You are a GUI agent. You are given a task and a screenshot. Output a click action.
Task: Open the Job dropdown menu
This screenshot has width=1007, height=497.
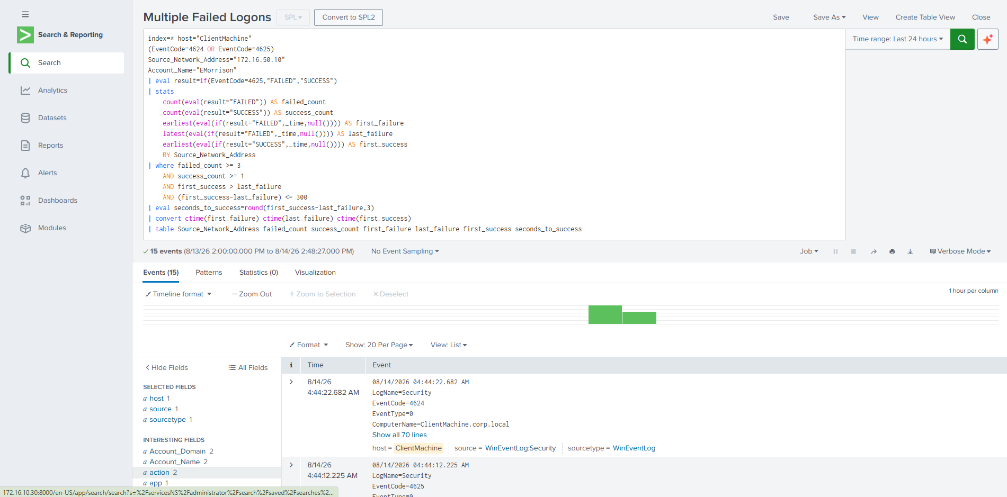coord(809,251)
